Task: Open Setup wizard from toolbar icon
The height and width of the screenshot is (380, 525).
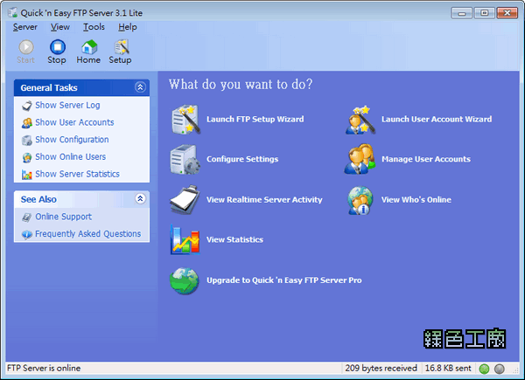Action: 121,47
